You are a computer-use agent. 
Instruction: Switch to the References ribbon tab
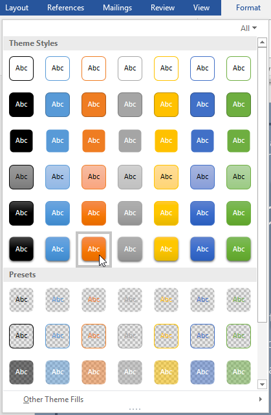66,8
